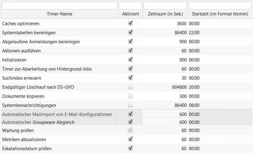Uncheck Metriken aktualisieren checkbox

(x=130, y=139)
